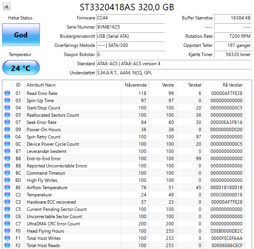This screenshot has width=254, height=249.
Task: Click the 24 °C temperature indicator
Action: [21, 68]
